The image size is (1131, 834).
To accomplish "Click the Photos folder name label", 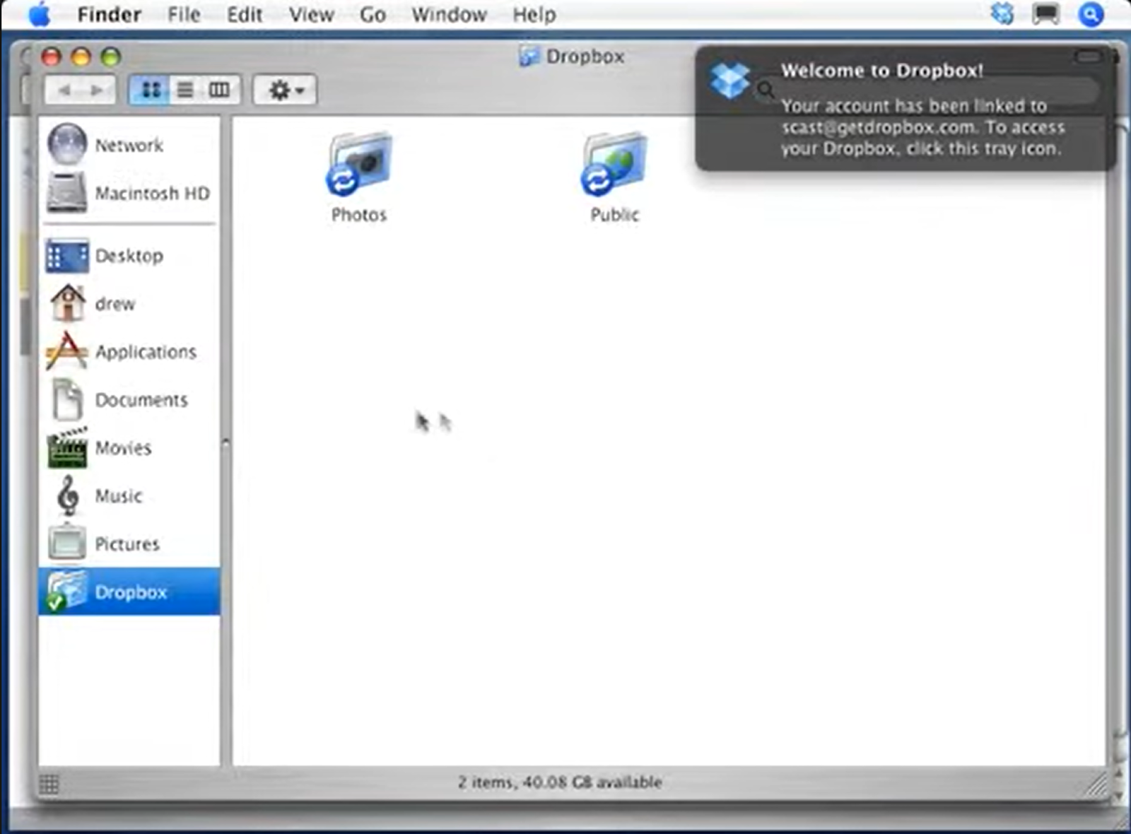I will coord(359,215).
